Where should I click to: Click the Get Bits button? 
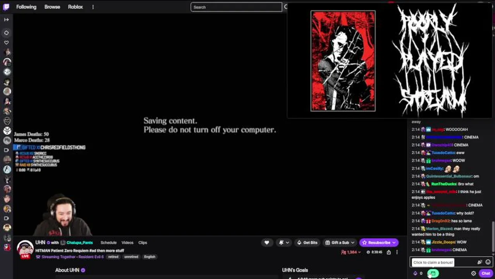[307, 243]
